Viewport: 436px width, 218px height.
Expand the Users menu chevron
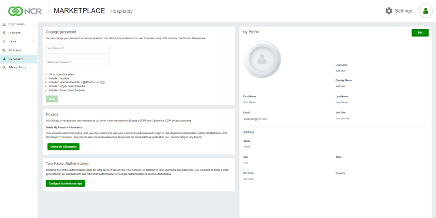[33, 41]
